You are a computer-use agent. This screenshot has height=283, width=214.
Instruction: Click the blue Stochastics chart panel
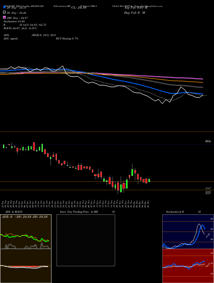point(188,232)
